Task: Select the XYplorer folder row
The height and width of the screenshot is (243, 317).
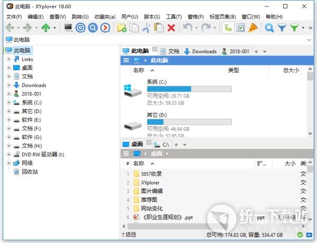Action: (x=215, y=183)
